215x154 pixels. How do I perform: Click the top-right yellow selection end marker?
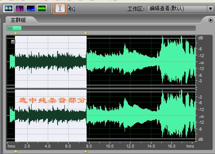tap(86, 33)
